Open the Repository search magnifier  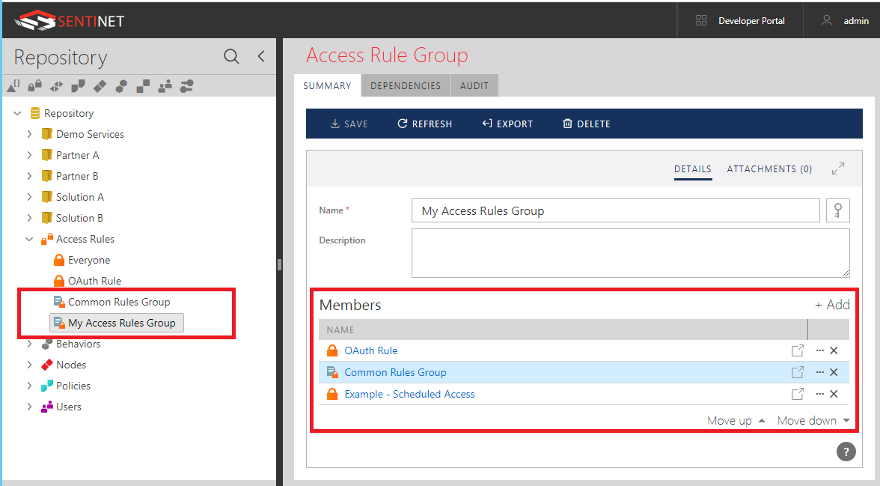click(231, 57)
